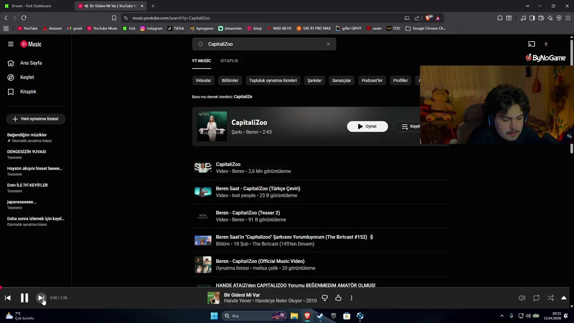Toggle shuffle mode

click(550, 298)
